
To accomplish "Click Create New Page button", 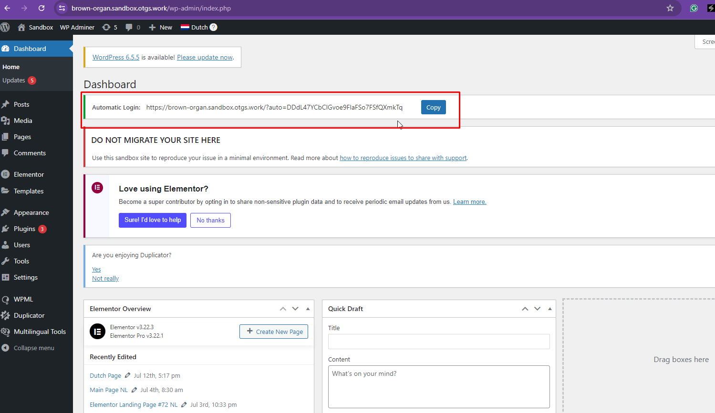I will [x=274, y=332].
